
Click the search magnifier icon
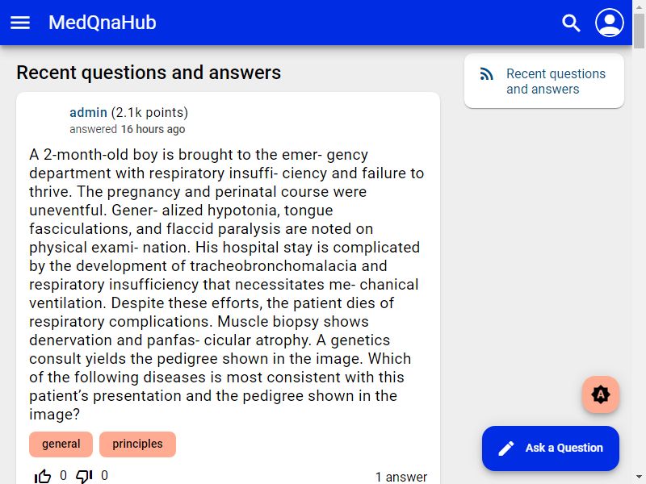click(x=571, y=23)
